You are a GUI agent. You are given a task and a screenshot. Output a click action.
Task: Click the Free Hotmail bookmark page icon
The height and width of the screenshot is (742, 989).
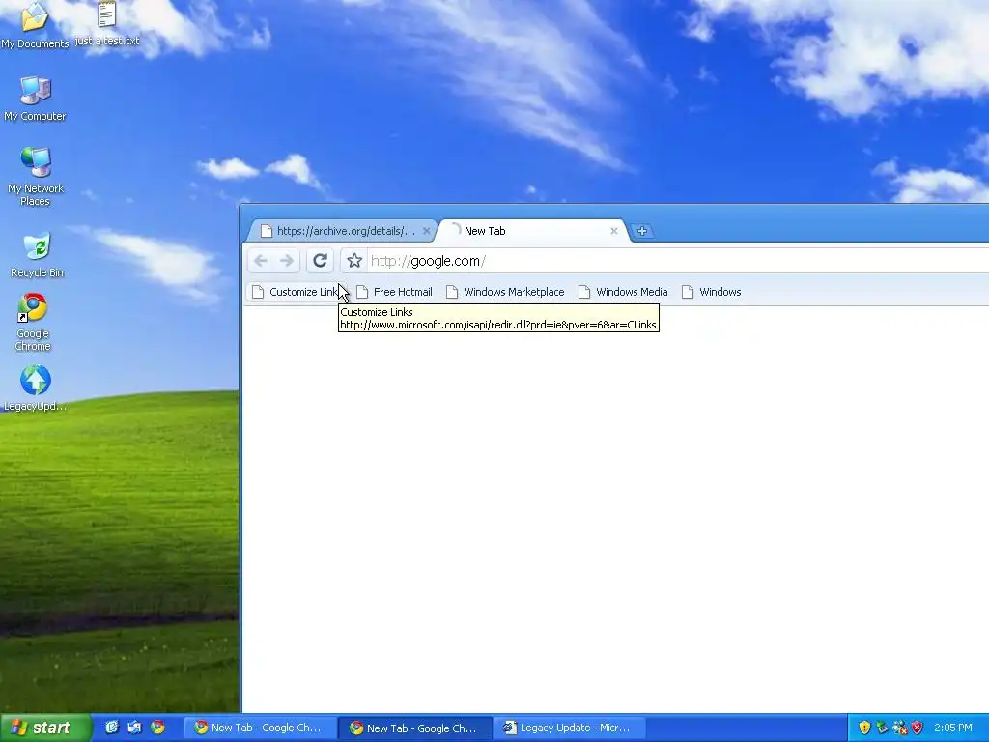click(362, 292)
